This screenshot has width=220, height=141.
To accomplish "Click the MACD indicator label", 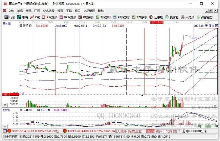I will coord(6,110).
